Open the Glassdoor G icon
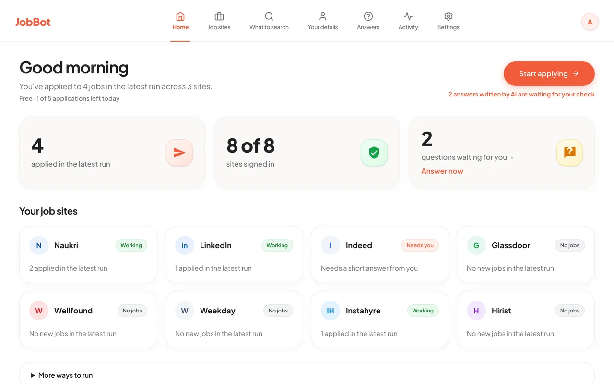Viewport: 614px width, 384px height. tap(476, 245)
